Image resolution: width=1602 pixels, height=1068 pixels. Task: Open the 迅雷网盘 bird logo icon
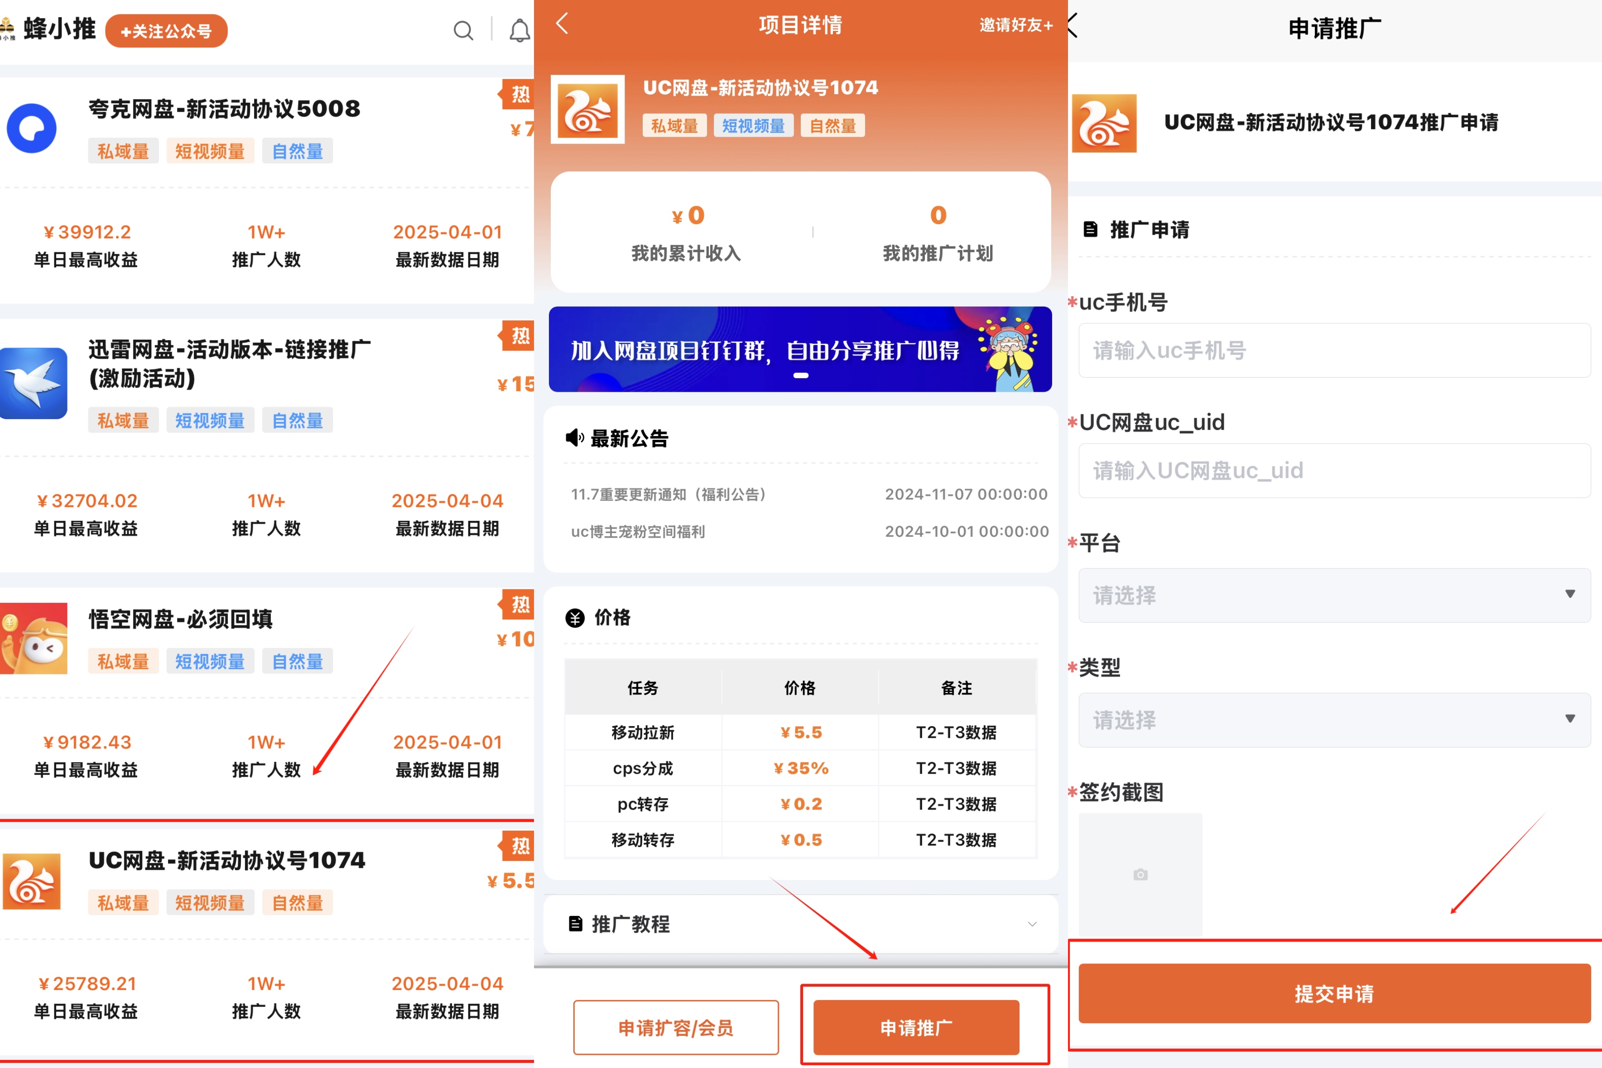[x=34, y=384]
